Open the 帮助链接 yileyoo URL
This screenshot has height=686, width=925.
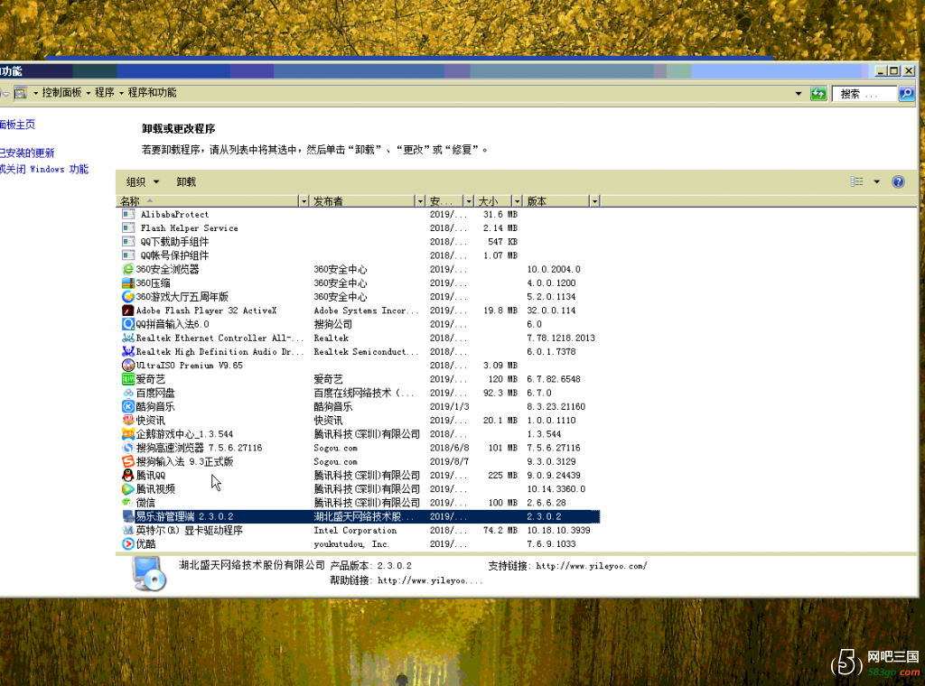point(430,581)
